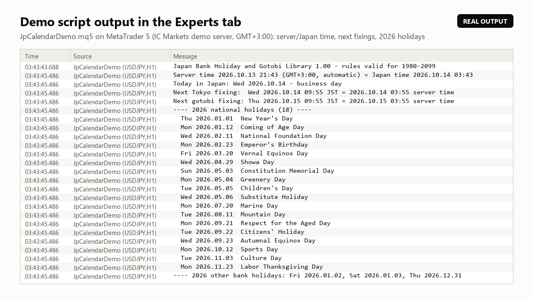533x299 pixels.
Task: Select the Today in Japan log row
Action: click(266, 84)
